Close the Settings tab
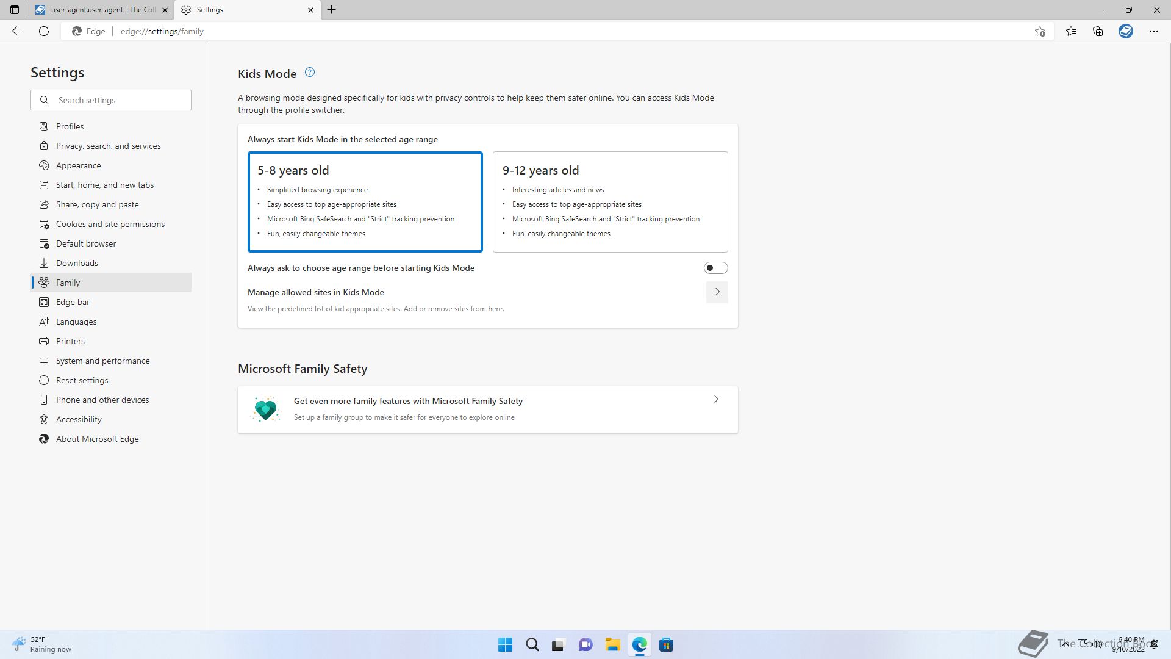 tap(310, 10)
